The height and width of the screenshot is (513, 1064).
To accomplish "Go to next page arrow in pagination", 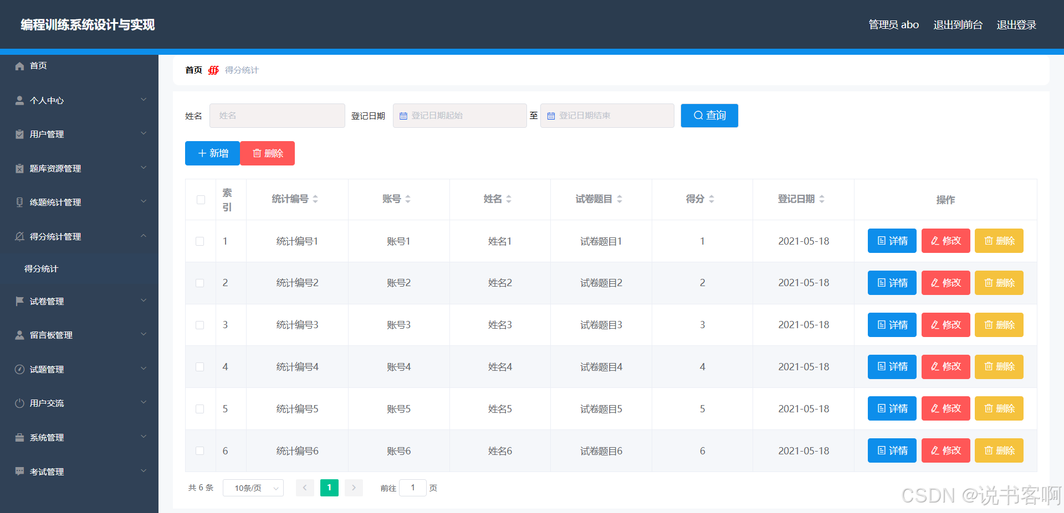I will point(354,488).
